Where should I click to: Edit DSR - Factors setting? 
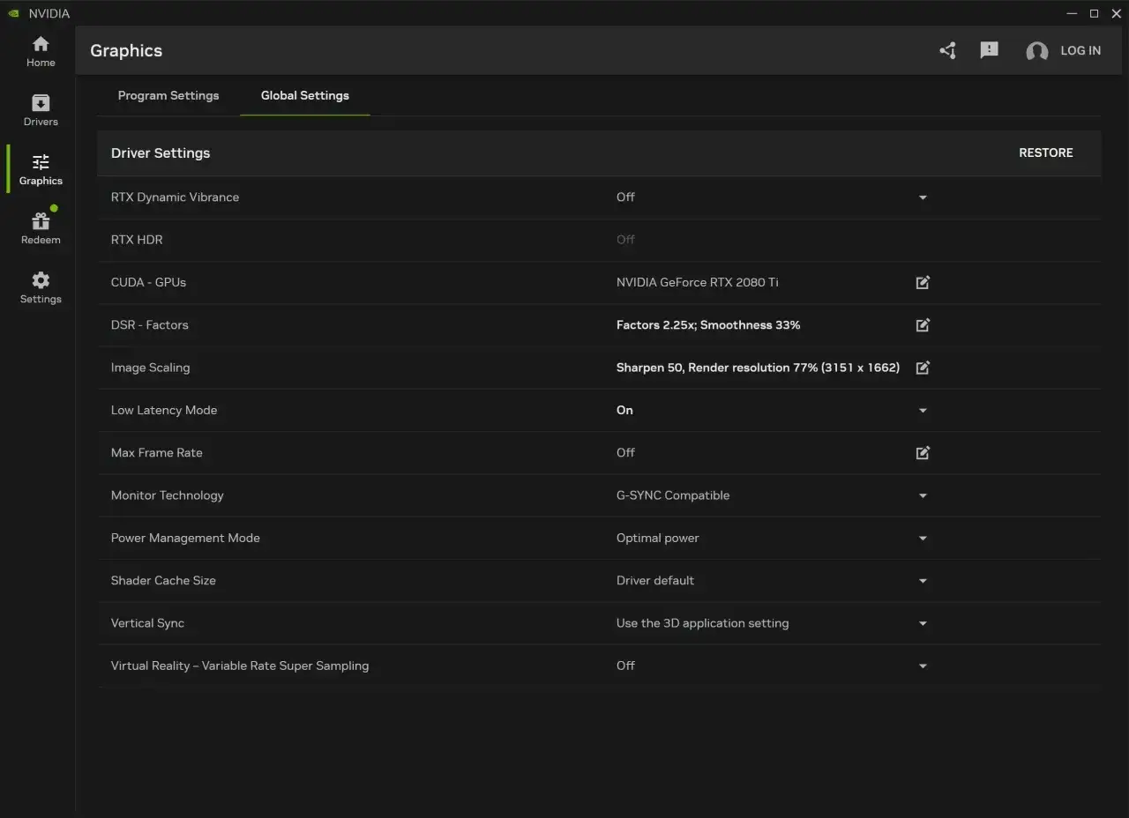tap(923, 325)
